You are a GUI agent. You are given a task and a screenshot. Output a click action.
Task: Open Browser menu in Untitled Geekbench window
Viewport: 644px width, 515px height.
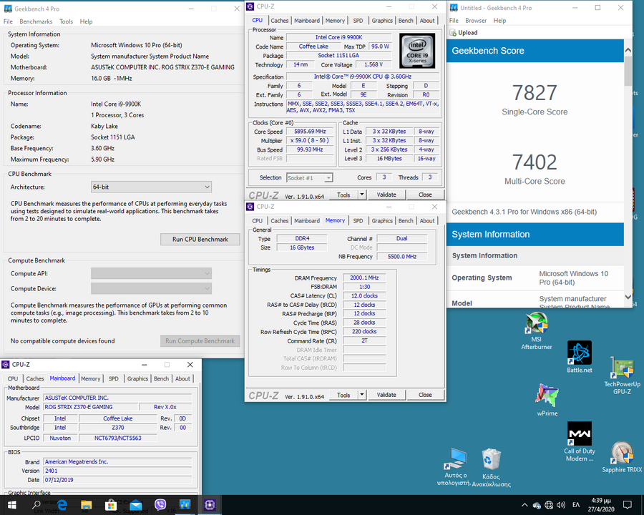pos(476,21)
